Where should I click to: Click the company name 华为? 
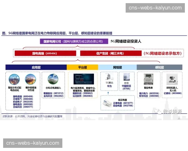pyautogui.click(x=109, y=86)
